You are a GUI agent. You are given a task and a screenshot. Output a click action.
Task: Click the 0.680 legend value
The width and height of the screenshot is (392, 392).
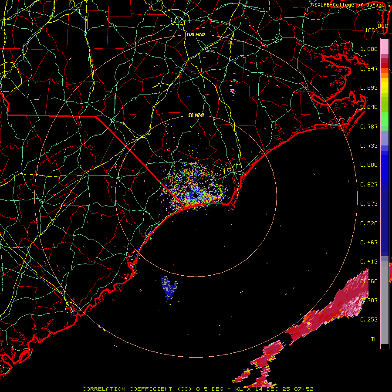(x=369, y=165)
